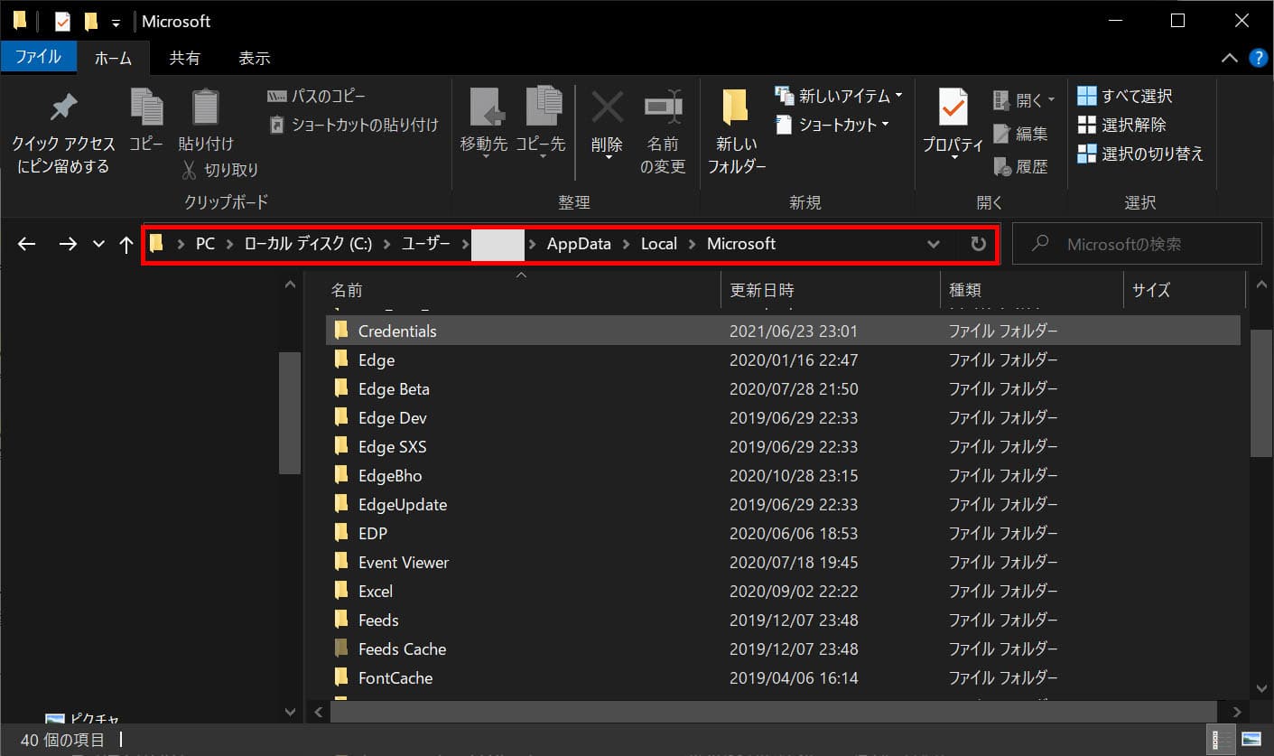Open the 開く dropdown in ribbon
Screen dimensions: 1274x756
[x=1025, y=99]
